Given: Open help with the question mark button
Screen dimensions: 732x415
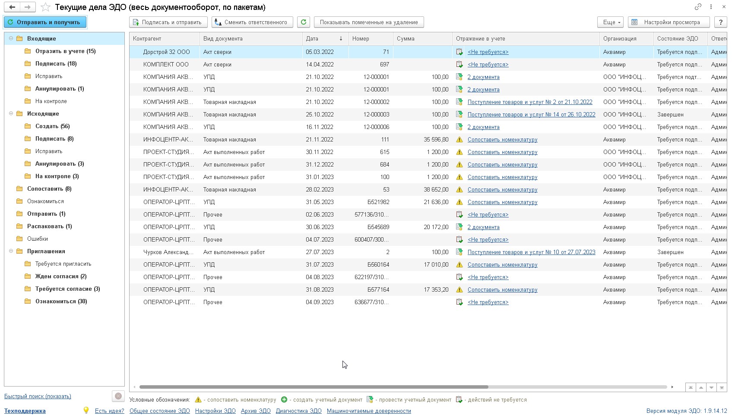Looking at the screenshot, I should coord(721,22).
